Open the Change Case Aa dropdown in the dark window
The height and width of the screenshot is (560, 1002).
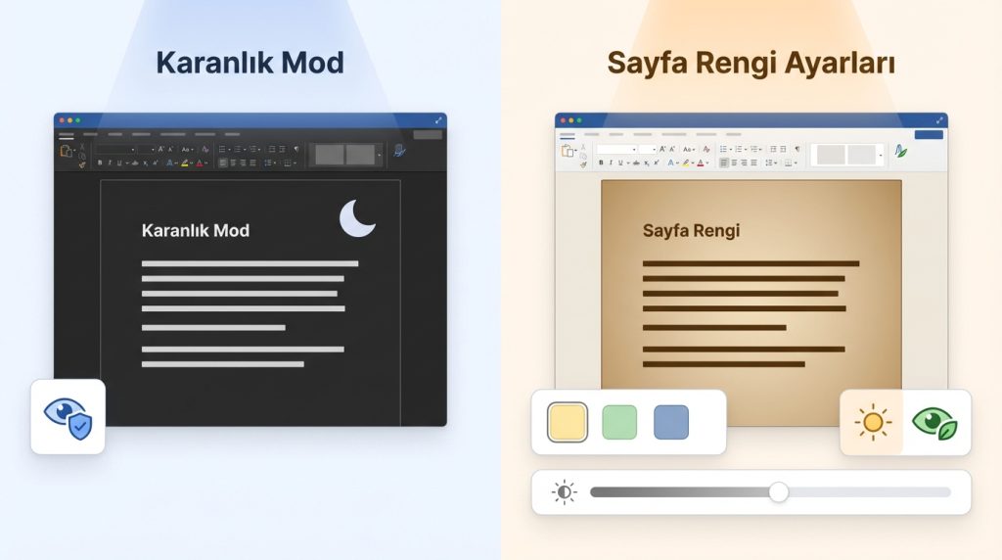[x=187, y=149]
